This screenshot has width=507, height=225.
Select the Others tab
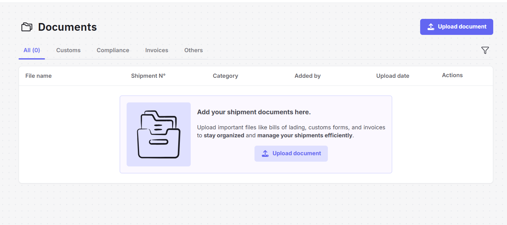point(194,50)
